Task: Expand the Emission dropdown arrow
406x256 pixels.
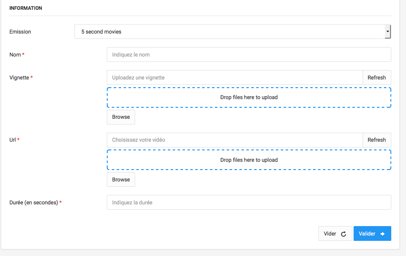Action: click(387, 32)
